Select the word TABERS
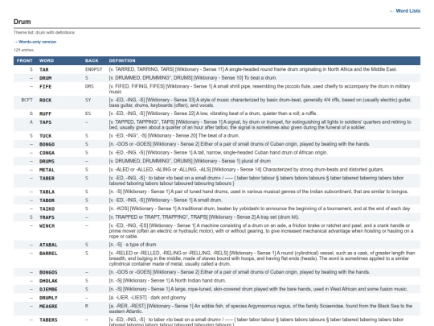 [x=48, y=320]
